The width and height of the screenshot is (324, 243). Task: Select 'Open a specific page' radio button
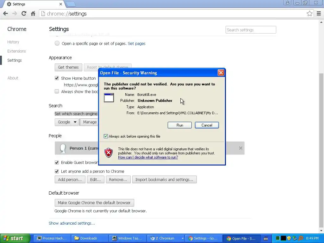coord(57,43)
